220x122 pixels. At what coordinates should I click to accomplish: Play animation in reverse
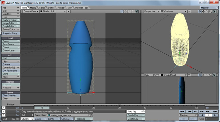click(202, 115)
